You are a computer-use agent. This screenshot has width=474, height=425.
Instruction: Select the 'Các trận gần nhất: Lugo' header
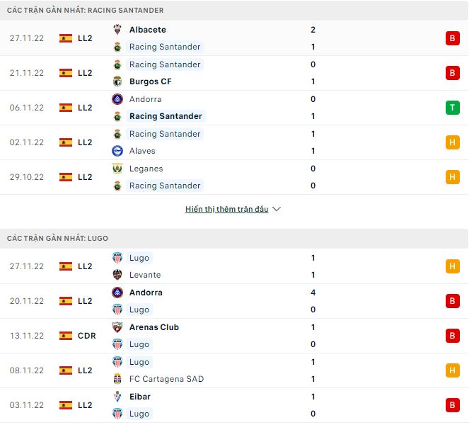click(x=58, y=238)
